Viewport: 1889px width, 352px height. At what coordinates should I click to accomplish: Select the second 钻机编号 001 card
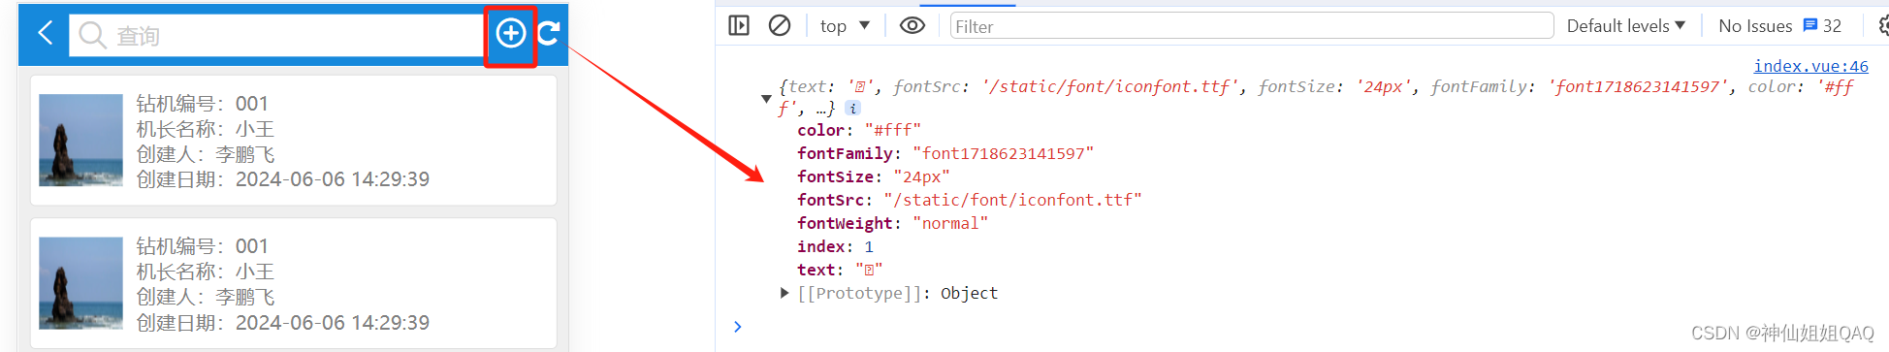294,283
